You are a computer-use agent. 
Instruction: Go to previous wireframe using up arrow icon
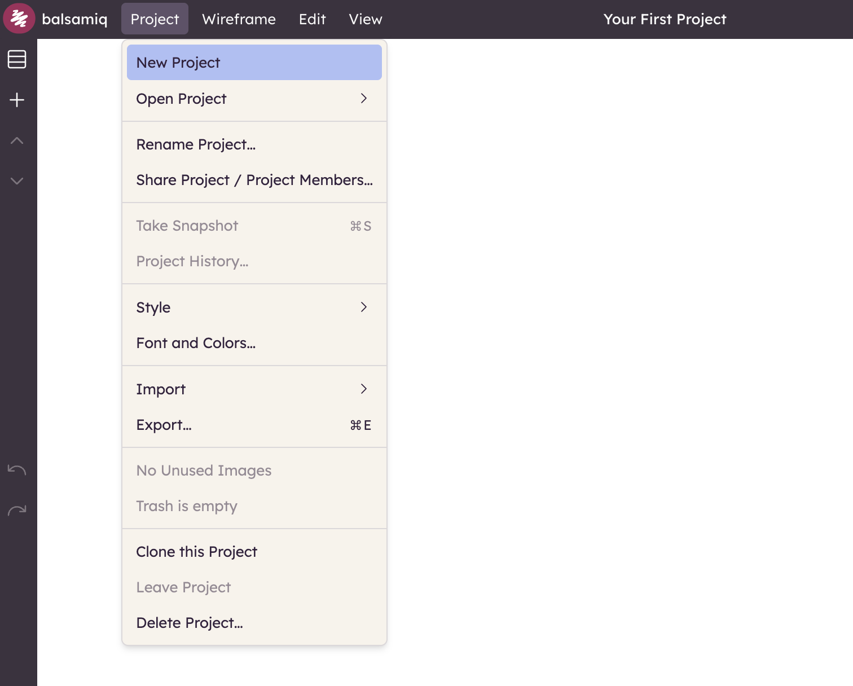[17, 140]
